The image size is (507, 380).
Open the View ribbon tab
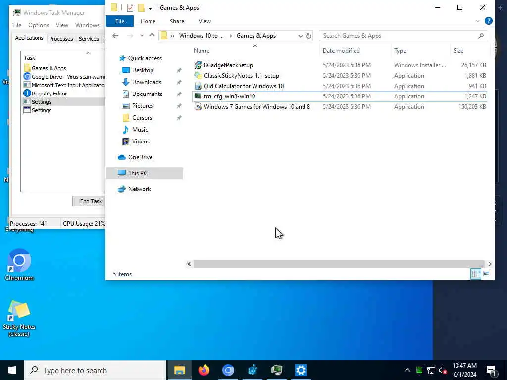point(204,21)
